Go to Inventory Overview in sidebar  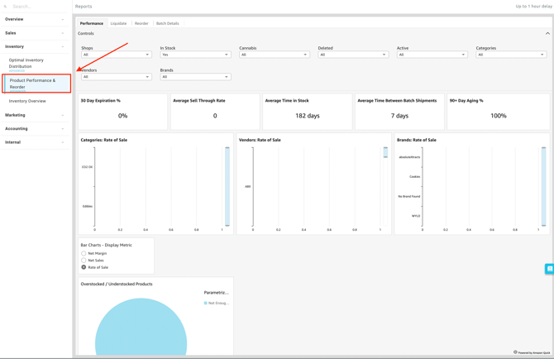[x=27, y=101]
